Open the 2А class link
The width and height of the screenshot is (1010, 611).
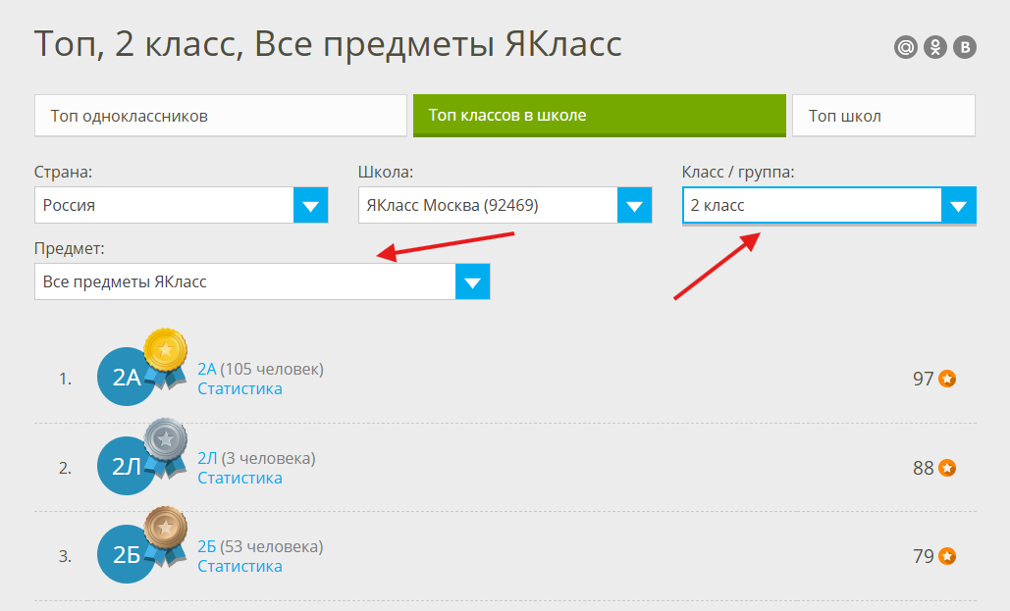pos(207,369)
